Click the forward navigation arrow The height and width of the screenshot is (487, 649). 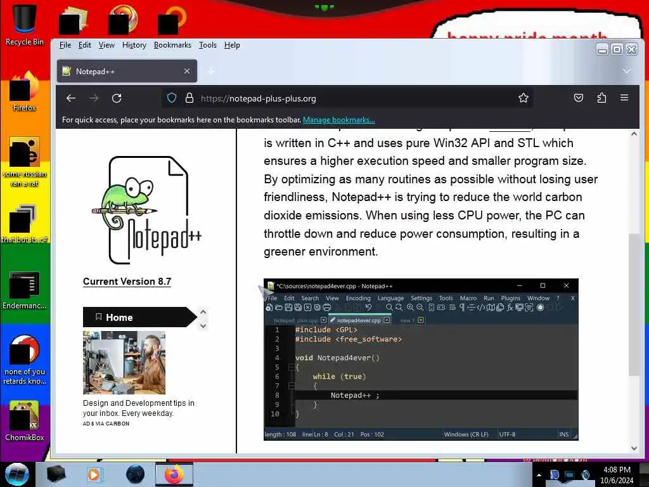(94, 98)
